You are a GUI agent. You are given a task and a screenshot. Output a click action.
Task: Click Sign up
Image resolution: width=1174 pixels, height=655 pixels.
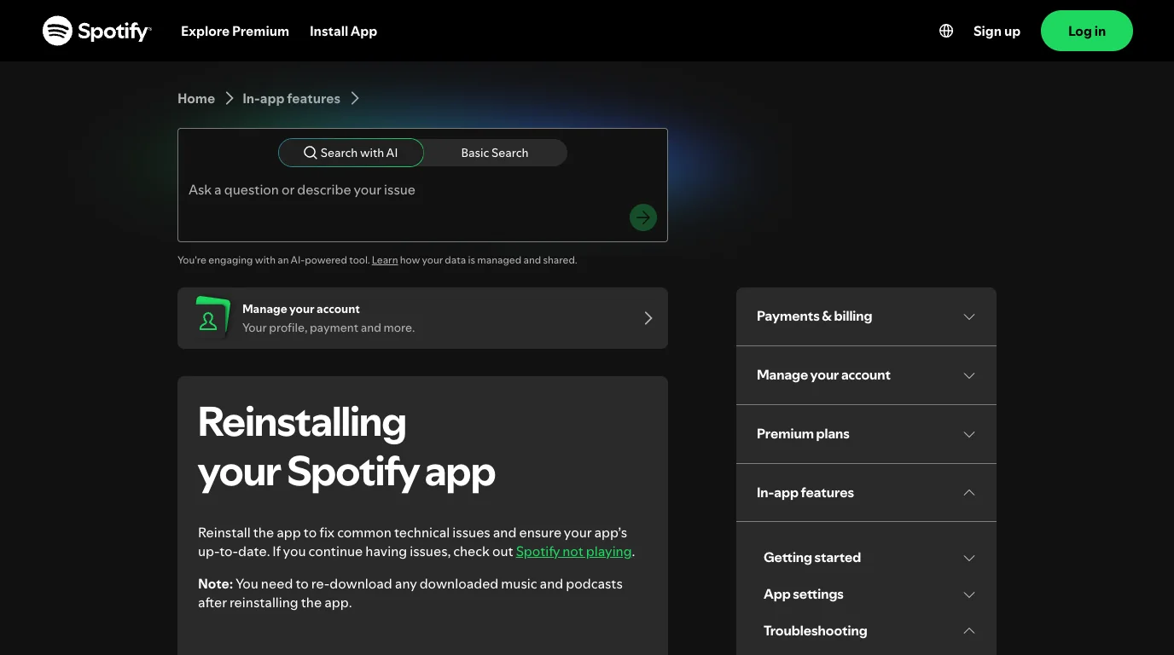coord(997,31)
